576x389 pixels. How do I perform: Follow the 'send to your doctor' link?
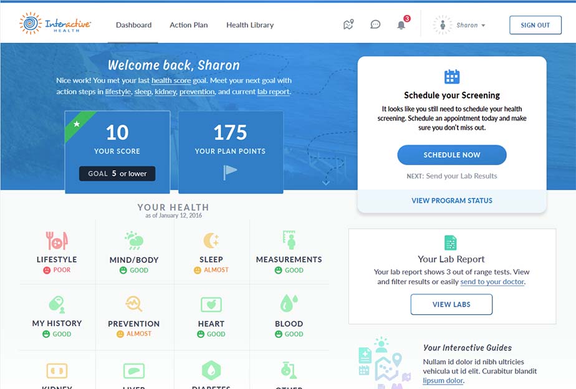tap(492, 282)
